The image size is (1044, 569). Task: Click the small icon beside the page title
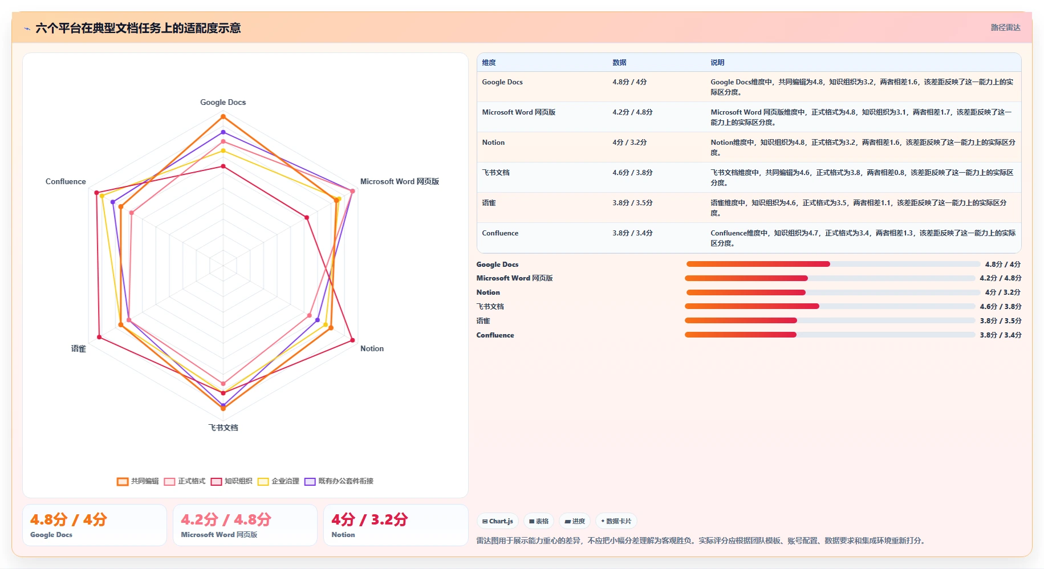click(27, 29)
